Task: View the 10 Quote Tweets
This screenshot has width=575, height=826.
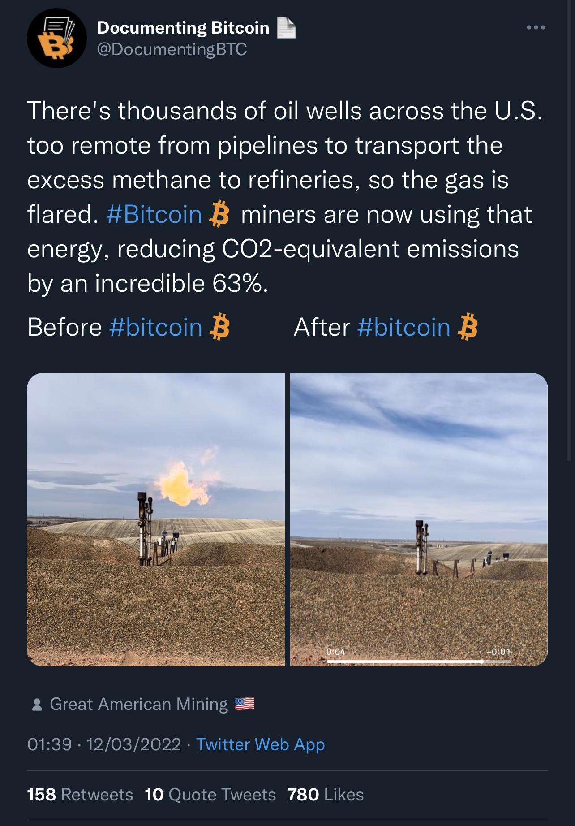Action: [210, 795]
